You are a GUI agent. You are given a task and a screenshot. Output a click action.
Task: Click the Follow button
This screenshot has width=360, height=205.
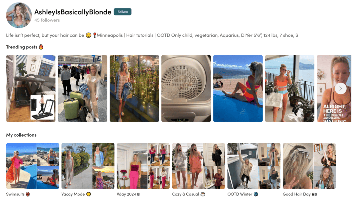click(x=122, y=12)
